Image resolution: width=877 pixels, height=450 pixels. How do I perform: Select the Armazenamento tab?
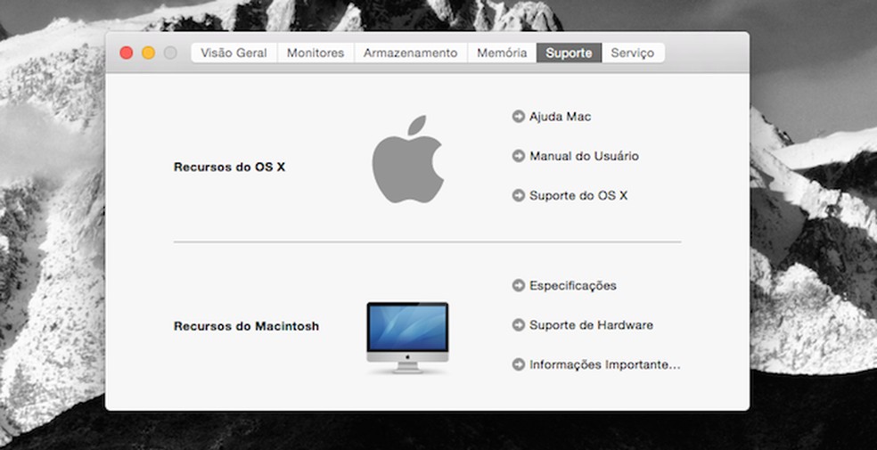pyautogui.click(x=411, y=53)
